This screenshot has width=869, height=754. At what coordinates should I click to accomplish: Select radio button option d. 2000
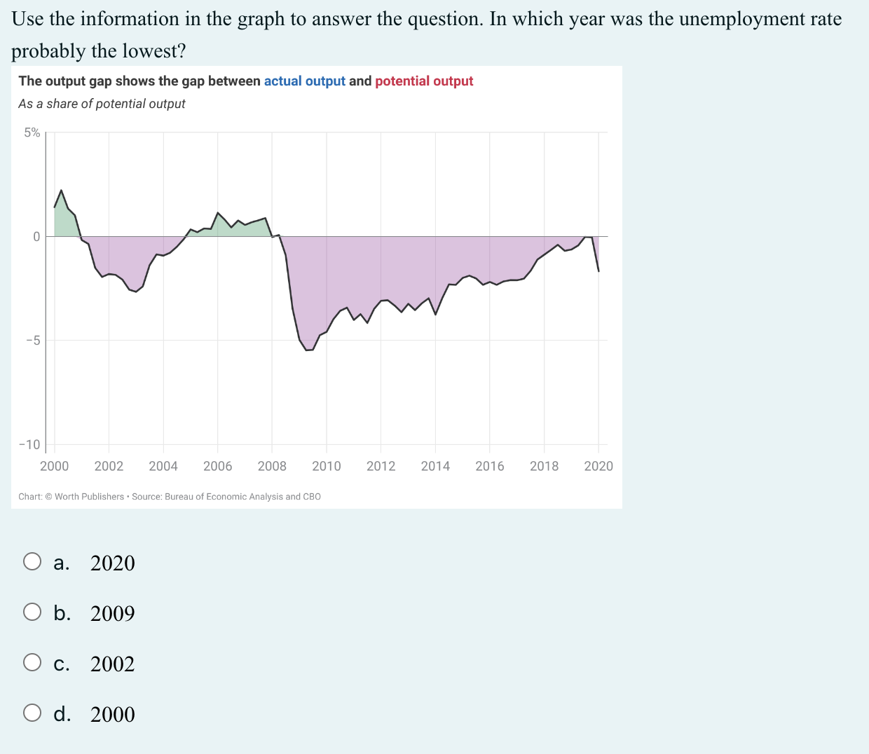[x=32, y=712]
